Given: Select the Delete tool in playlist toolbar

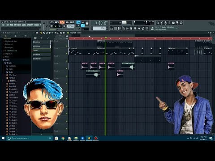Looking at the screenshot, I should pos(47,33).
